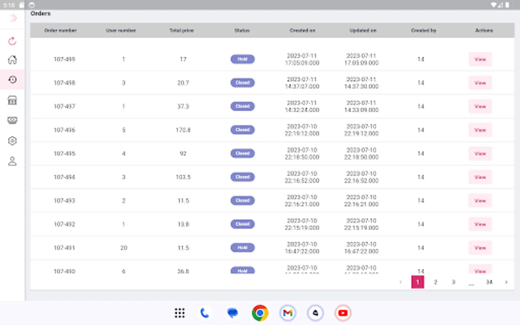Screen dimensions: 520x325
Task: Tap the refresh icon in the sidebar
Action: pos(12,41)
